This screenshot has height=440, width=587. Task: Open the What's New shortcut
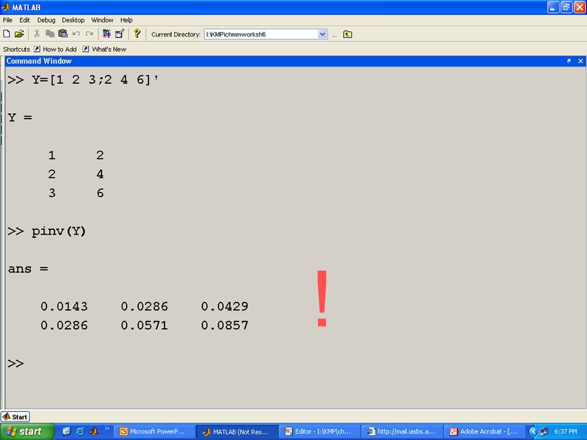click(x=105, y=50)
